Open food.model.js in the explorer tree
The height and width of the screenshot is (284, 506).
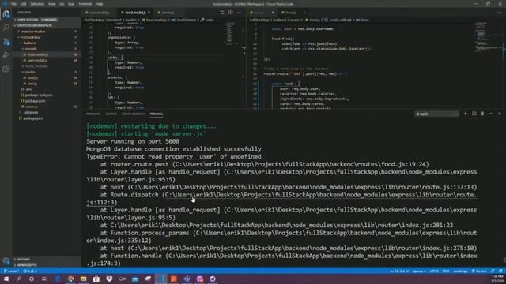click(47, 54)
